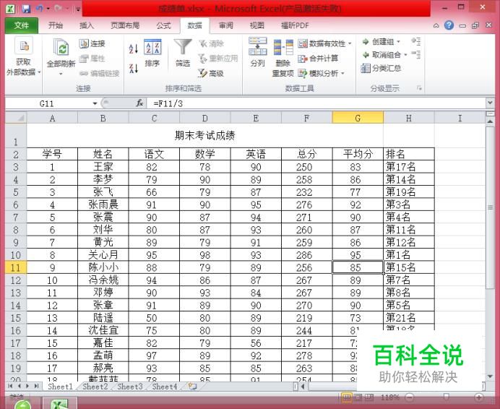
Task: Click the zoom in plus button
Action: [x=478, y=397]
